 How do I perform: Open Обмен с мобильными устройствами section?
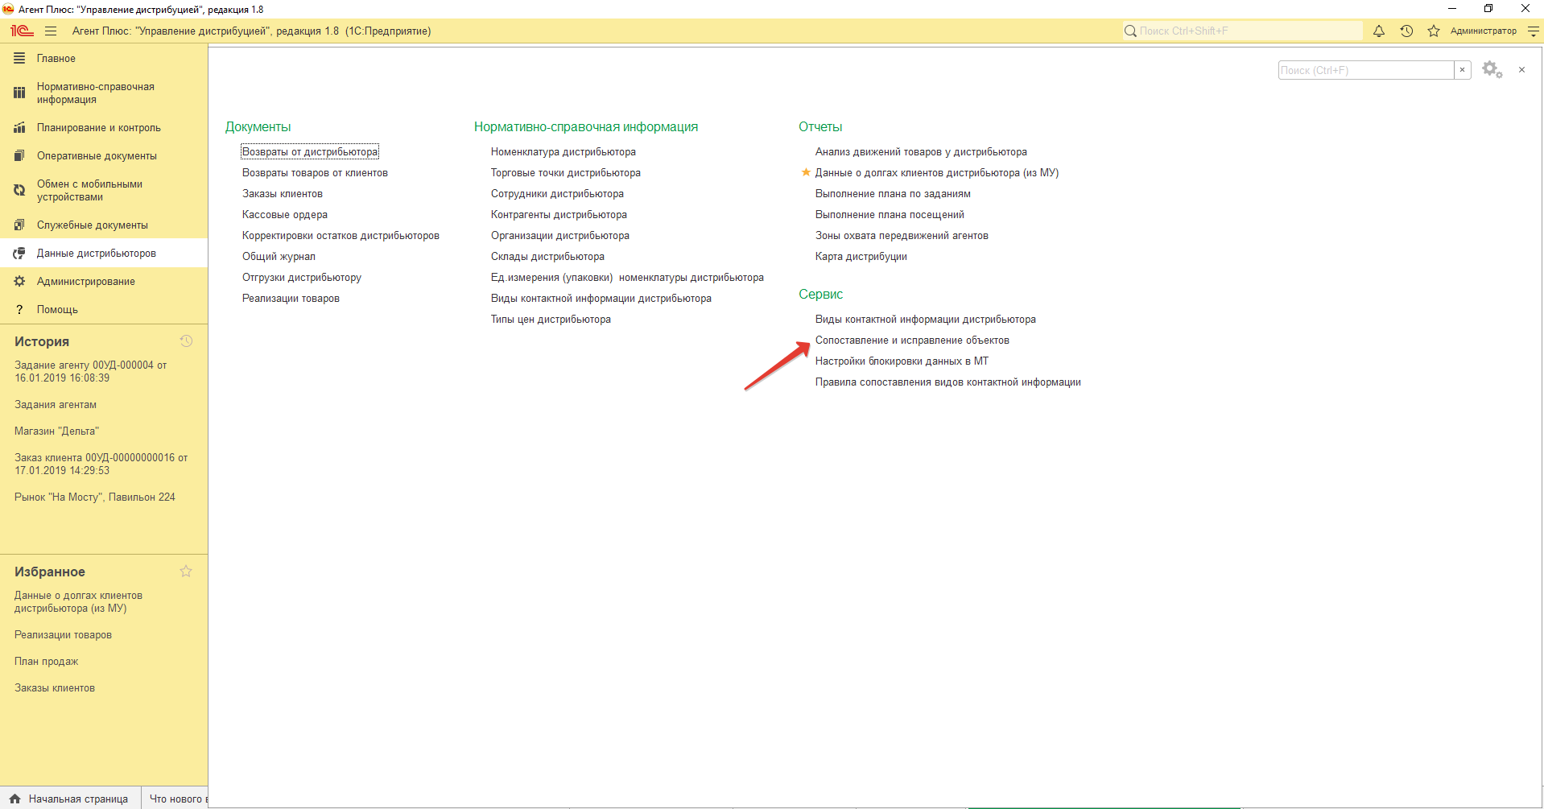[x=104, y=190]
